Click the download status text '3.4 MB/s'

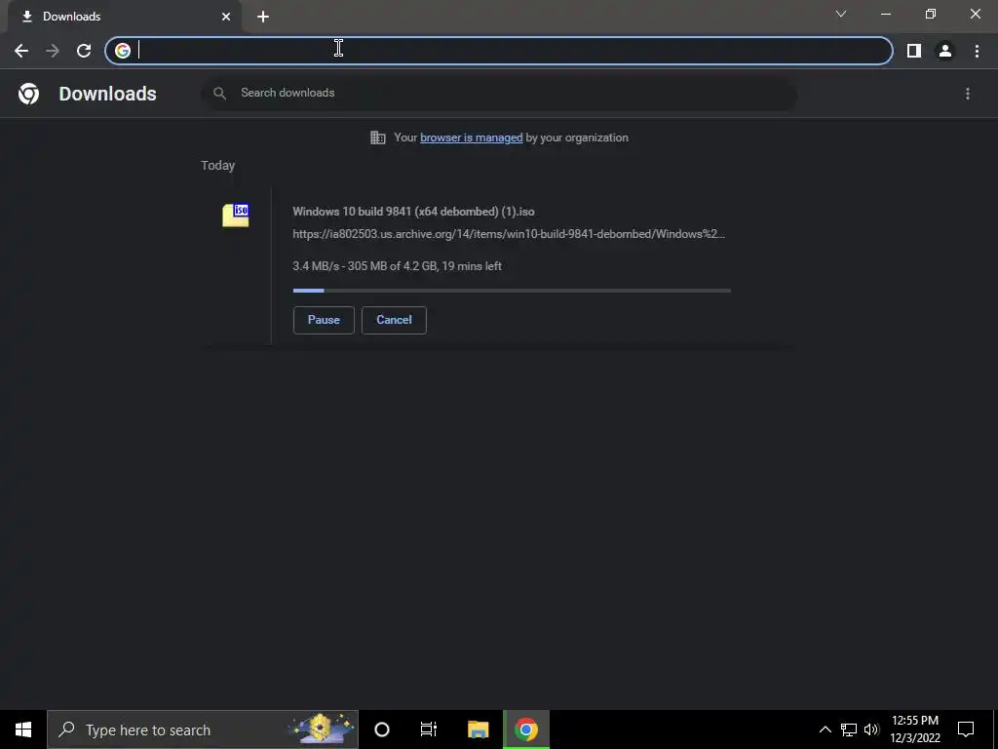tap(398, 266)
